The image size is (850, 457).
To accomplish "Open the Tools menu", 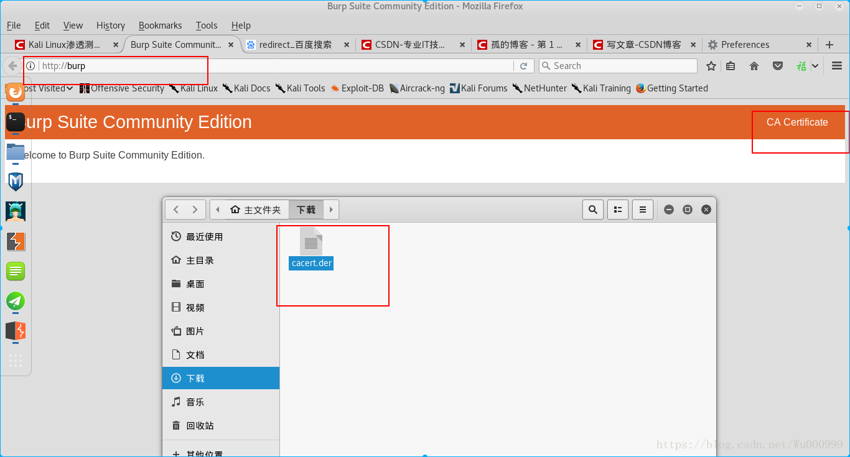I will pyautogui.click(x=207, y=25).
